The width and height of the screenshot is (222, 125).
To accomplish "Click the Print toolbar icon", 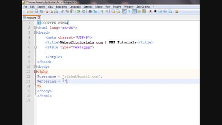I will click(56, 11).
